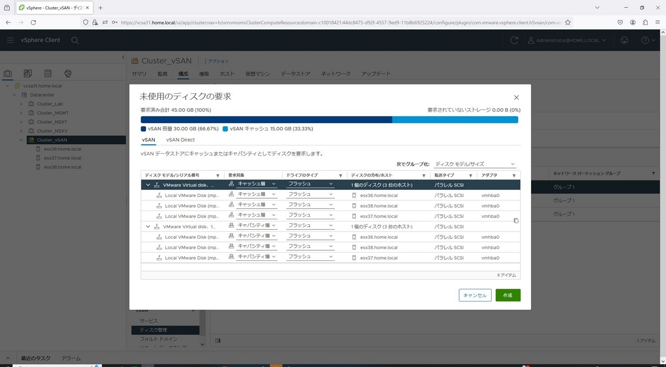Open 次でグループ化 ディスク モデル/サイズ dropdown

(475, 164)
